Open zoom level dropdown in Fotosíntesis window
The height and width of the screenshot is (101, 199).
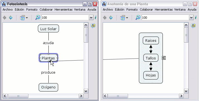click(x=91, y=18)
